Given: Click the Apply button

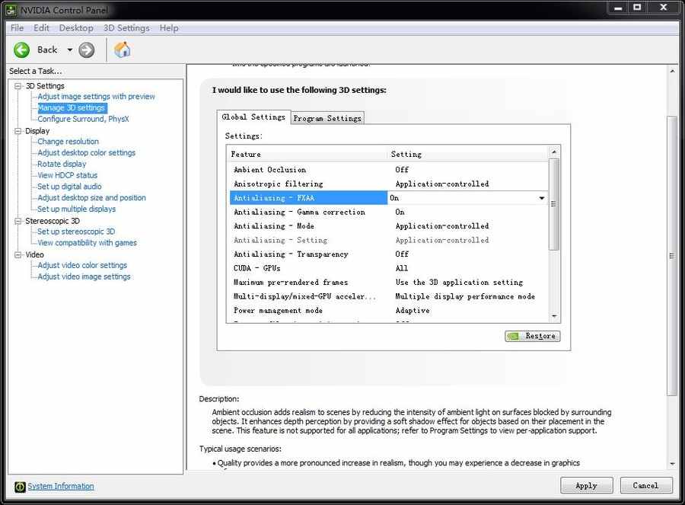Looking at the screenshot, I should 586,485.
